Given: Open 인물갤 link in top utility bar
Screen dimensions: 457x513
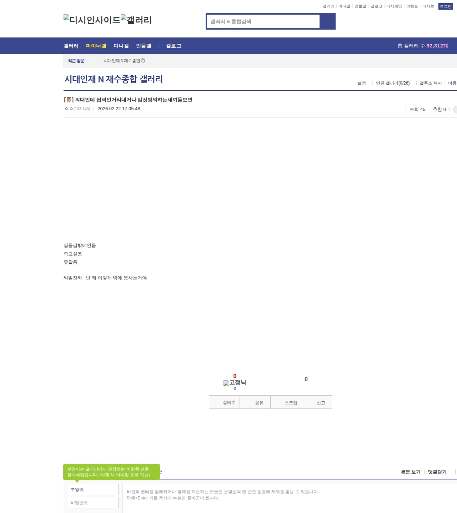Looking at the screenshot, I should click(360, 6).
